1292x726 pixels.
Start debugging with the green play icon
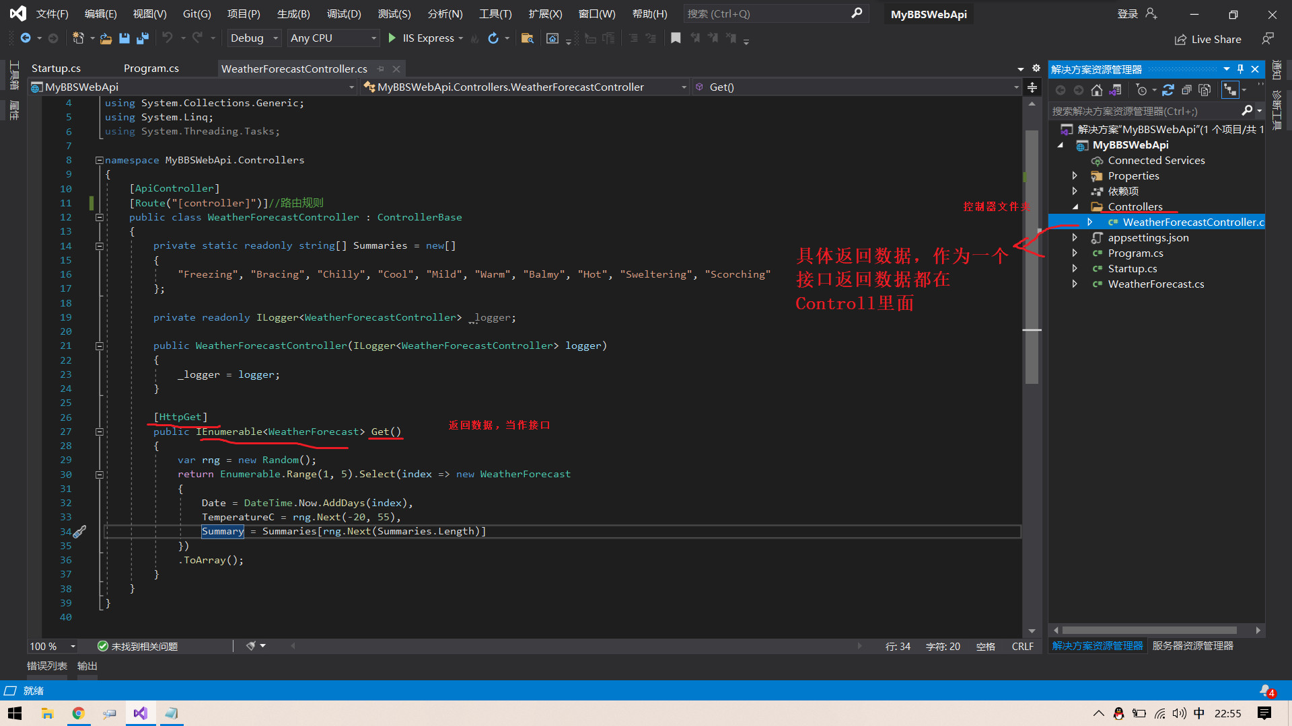coord(392,38)
